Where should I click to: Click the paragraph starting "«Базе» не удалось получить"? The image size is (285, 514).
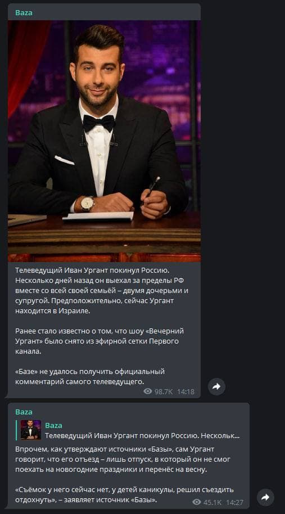[90, 376]
